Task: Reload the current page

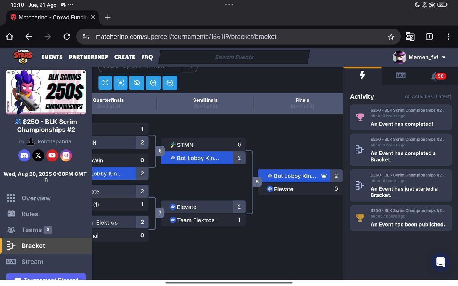Action: coord(67,37)
